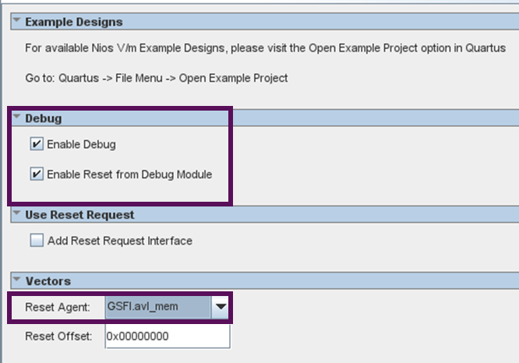Uncheck Enable Reset from Debug Module

pos(37,174)
